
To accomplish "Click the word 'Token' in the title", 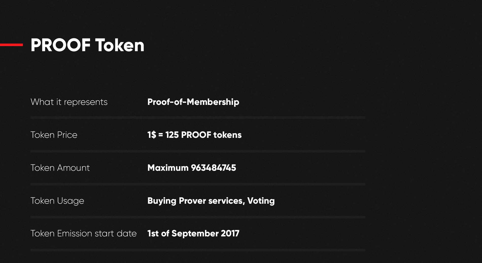I will 120,45.
